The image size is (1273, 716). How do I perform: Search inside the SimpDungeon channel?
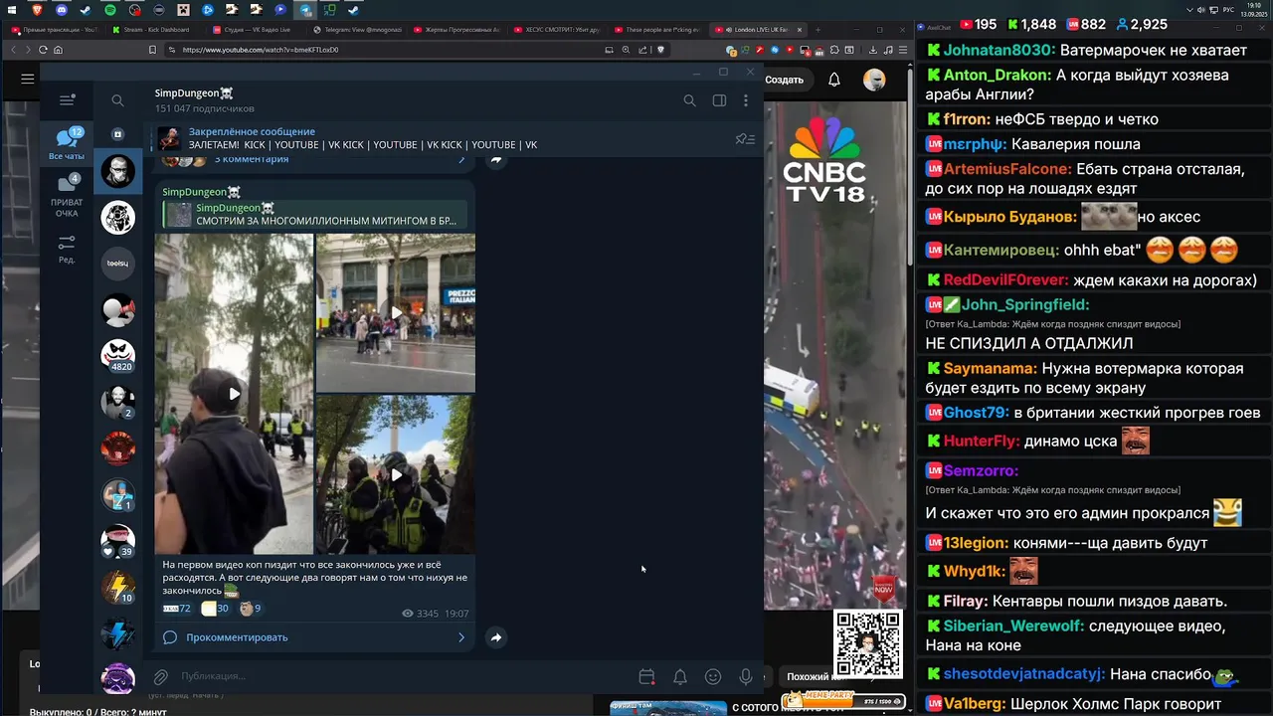tap(689, 100)
